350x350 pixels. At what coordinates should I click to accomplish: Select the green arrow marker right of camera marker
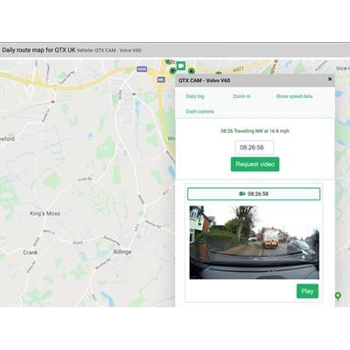click(x=191, y=71)
